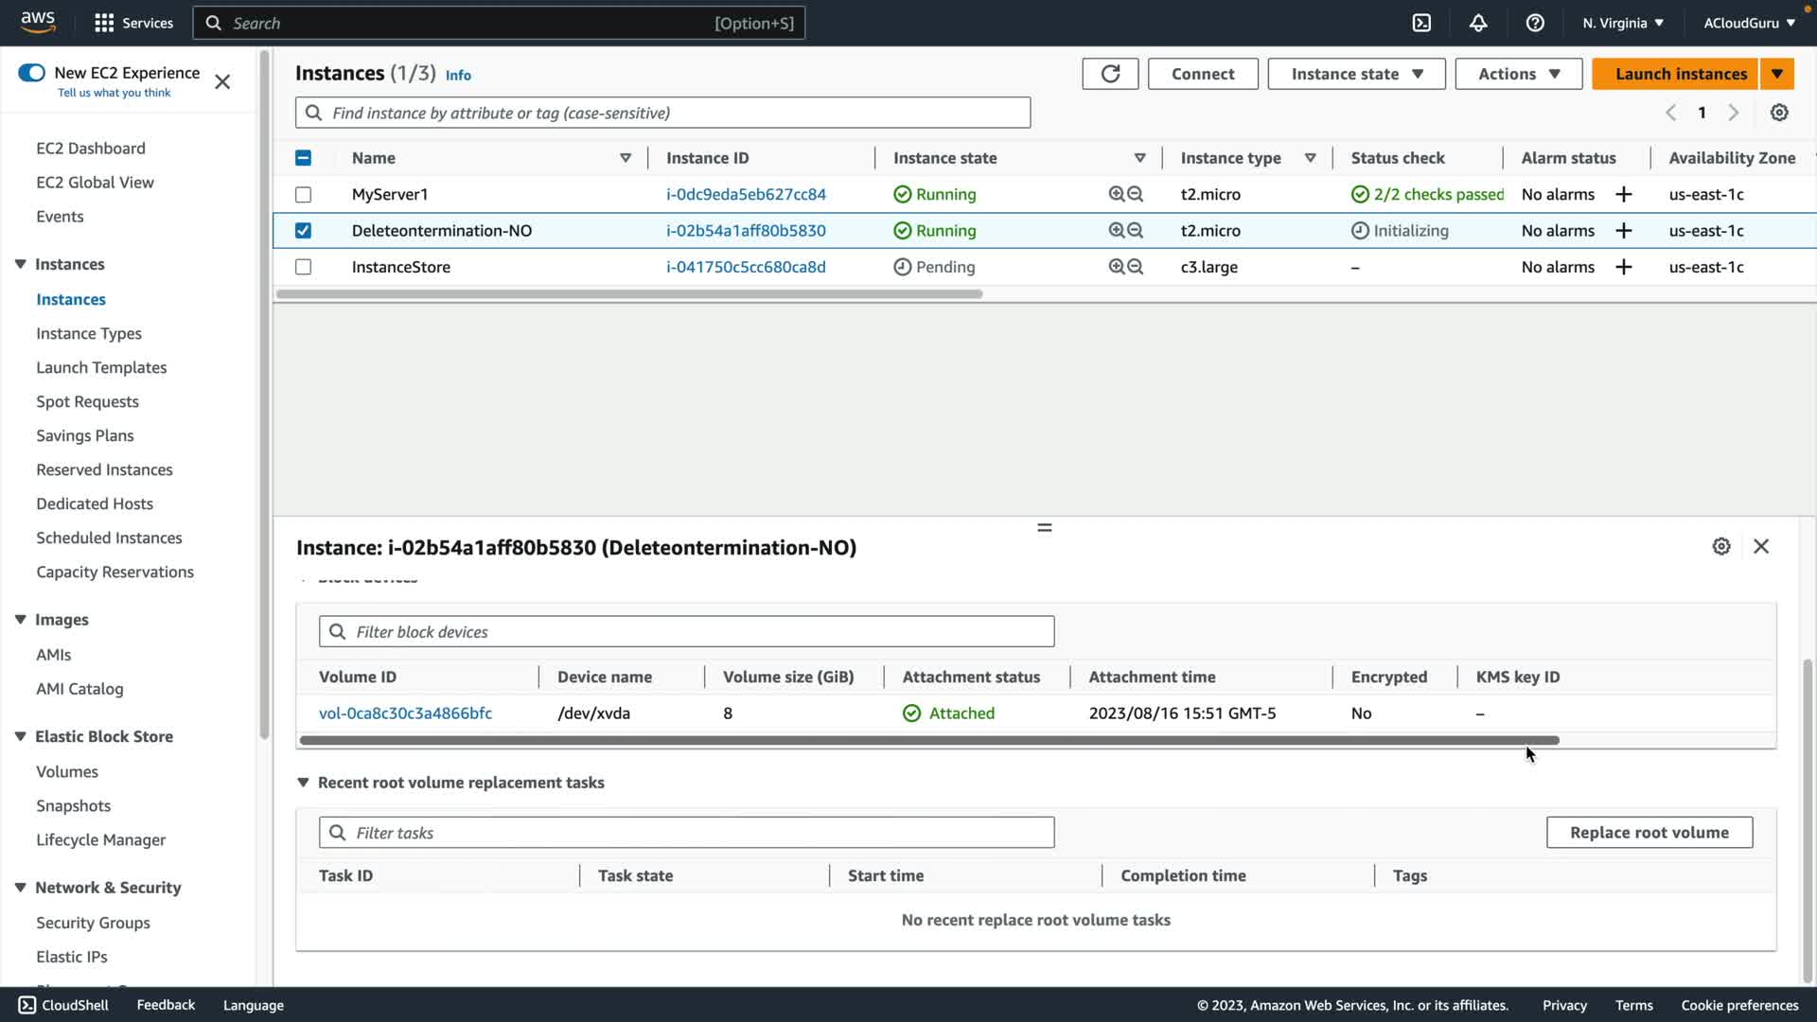Screen dimensions: 1817x1022
Task: Open instance details panel settings gear
Action: point(1721,546)
